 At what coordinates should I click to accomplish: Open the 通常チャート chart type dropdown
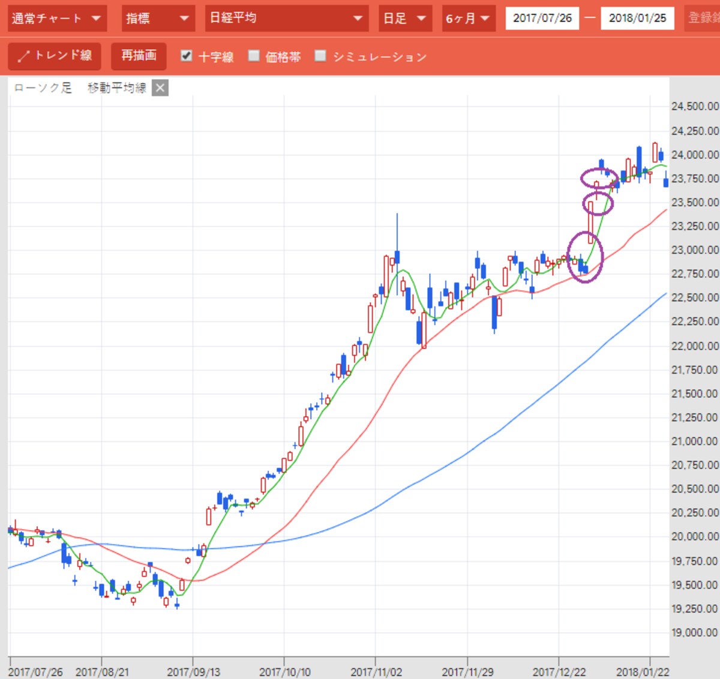click(x=57, y=19)
